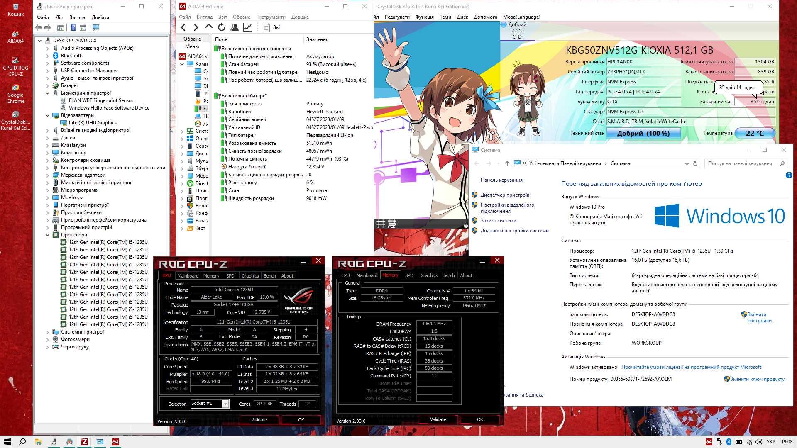Click the AIDA64 back navigation arrow
This screenshot has height=448, width=797.
183,27
